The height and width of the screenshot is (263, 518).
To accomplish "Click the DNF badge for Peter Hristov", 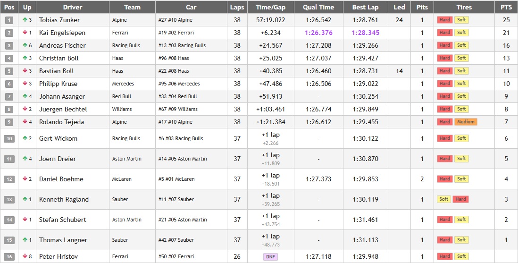I will tap(270, 257).
